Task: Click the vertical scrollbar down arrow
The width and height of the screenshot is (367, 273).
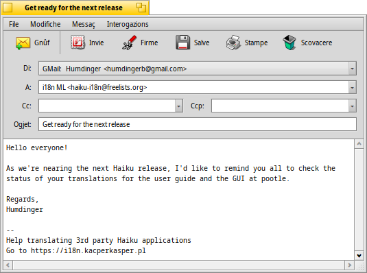Action: click(x=359, y=255)
